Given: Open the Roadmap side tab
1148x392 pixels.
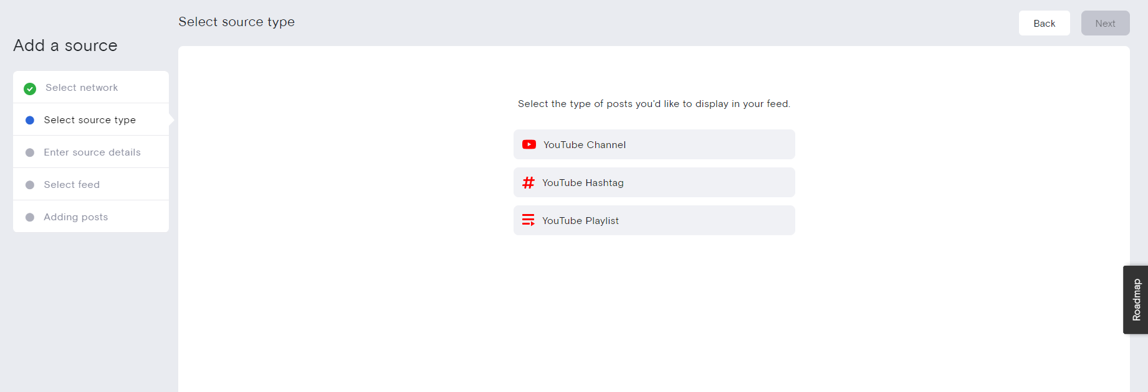Looking at the screenshot, I should point(1136,300).
